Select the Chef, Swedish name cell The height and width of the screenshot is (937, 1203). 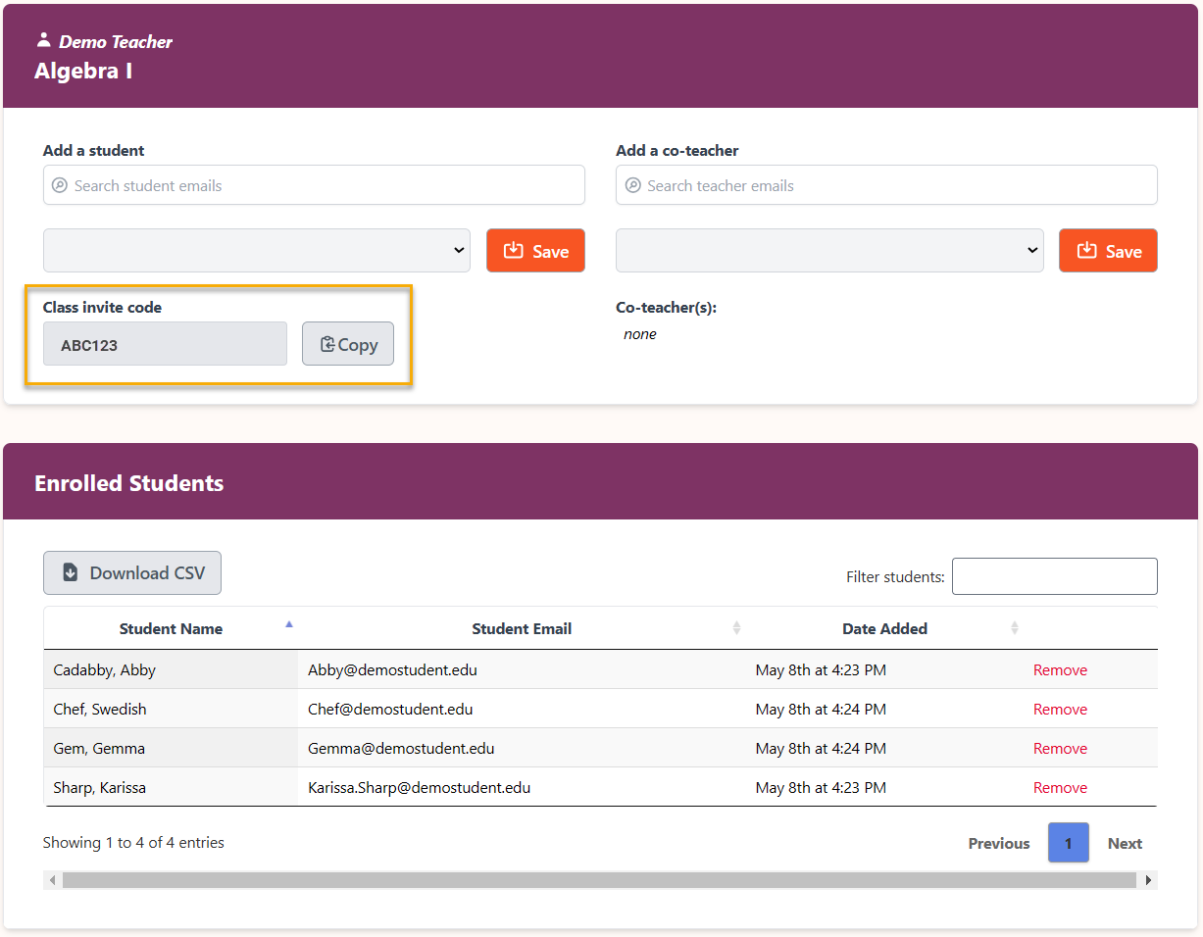(x=171, y=710)
